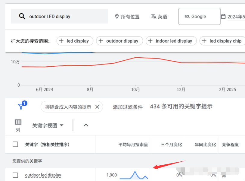This screenshot has height=181, width=245.
Task: Open the filter funnel icon
Action: tap(21, 106)
